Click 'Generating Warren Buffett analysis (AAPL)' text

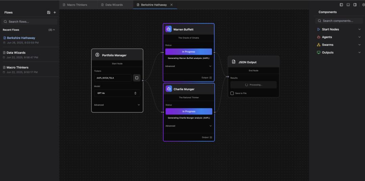189,58
